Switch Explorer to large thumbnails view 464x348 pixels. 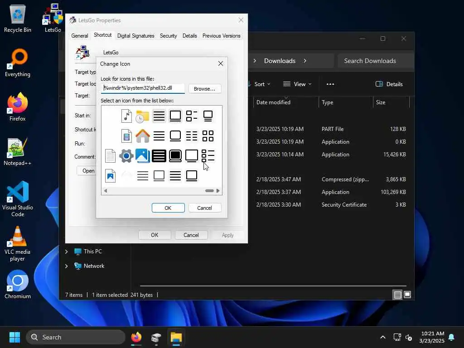coord(407,295)
